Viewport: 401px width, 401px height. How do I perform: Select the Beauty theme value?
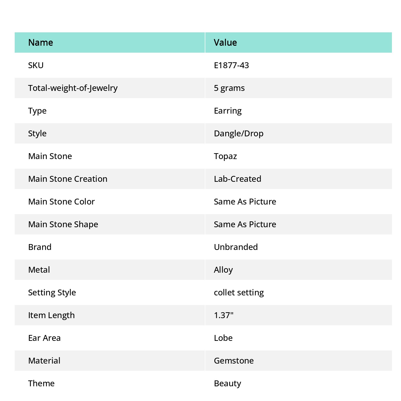(228, 383)
